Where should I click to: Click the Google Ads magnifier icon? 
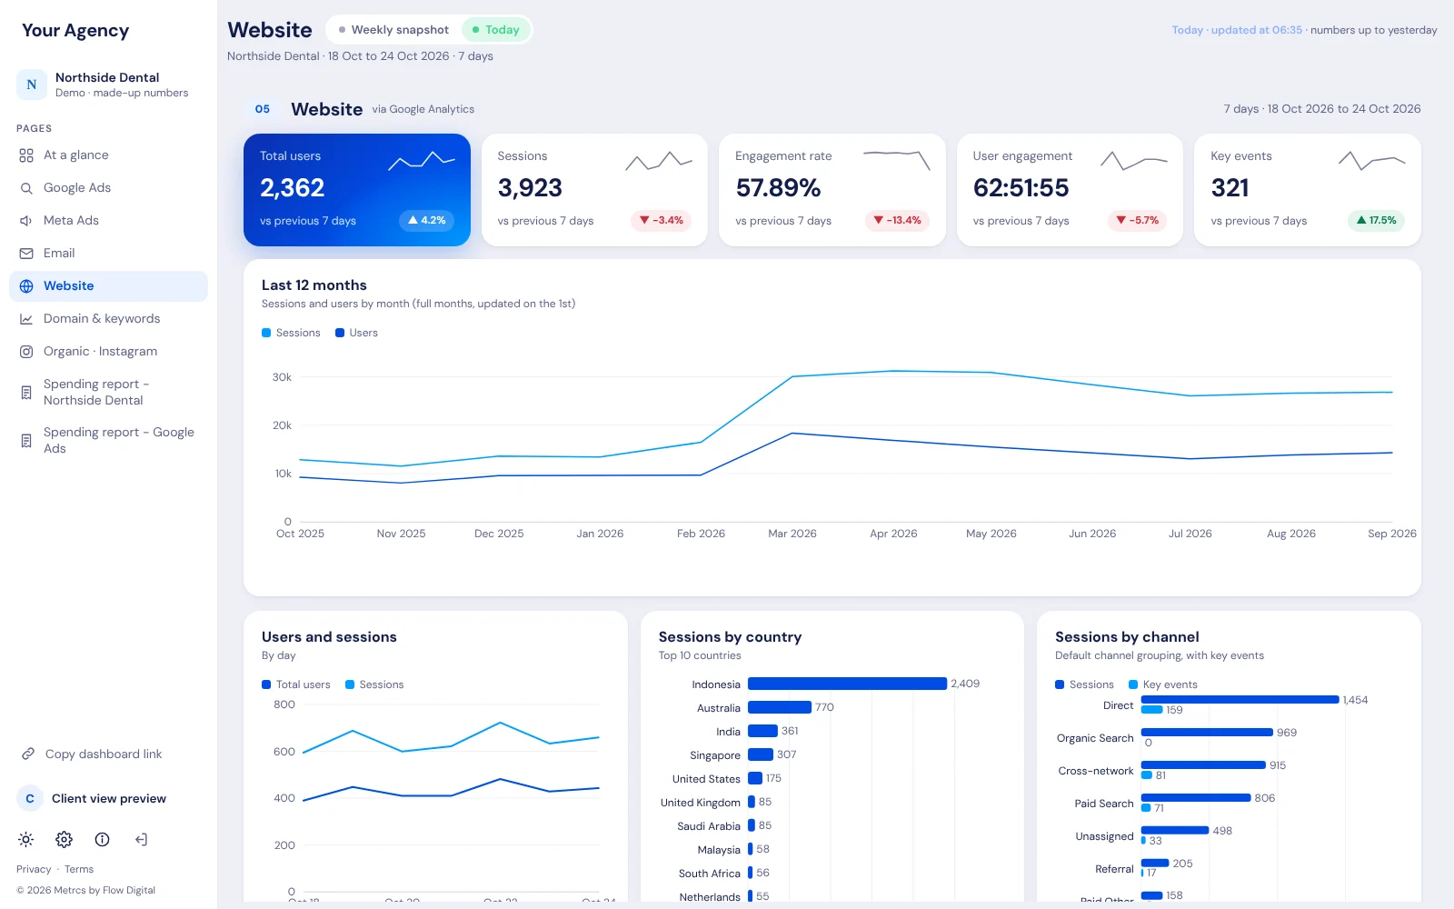(26, 188)
